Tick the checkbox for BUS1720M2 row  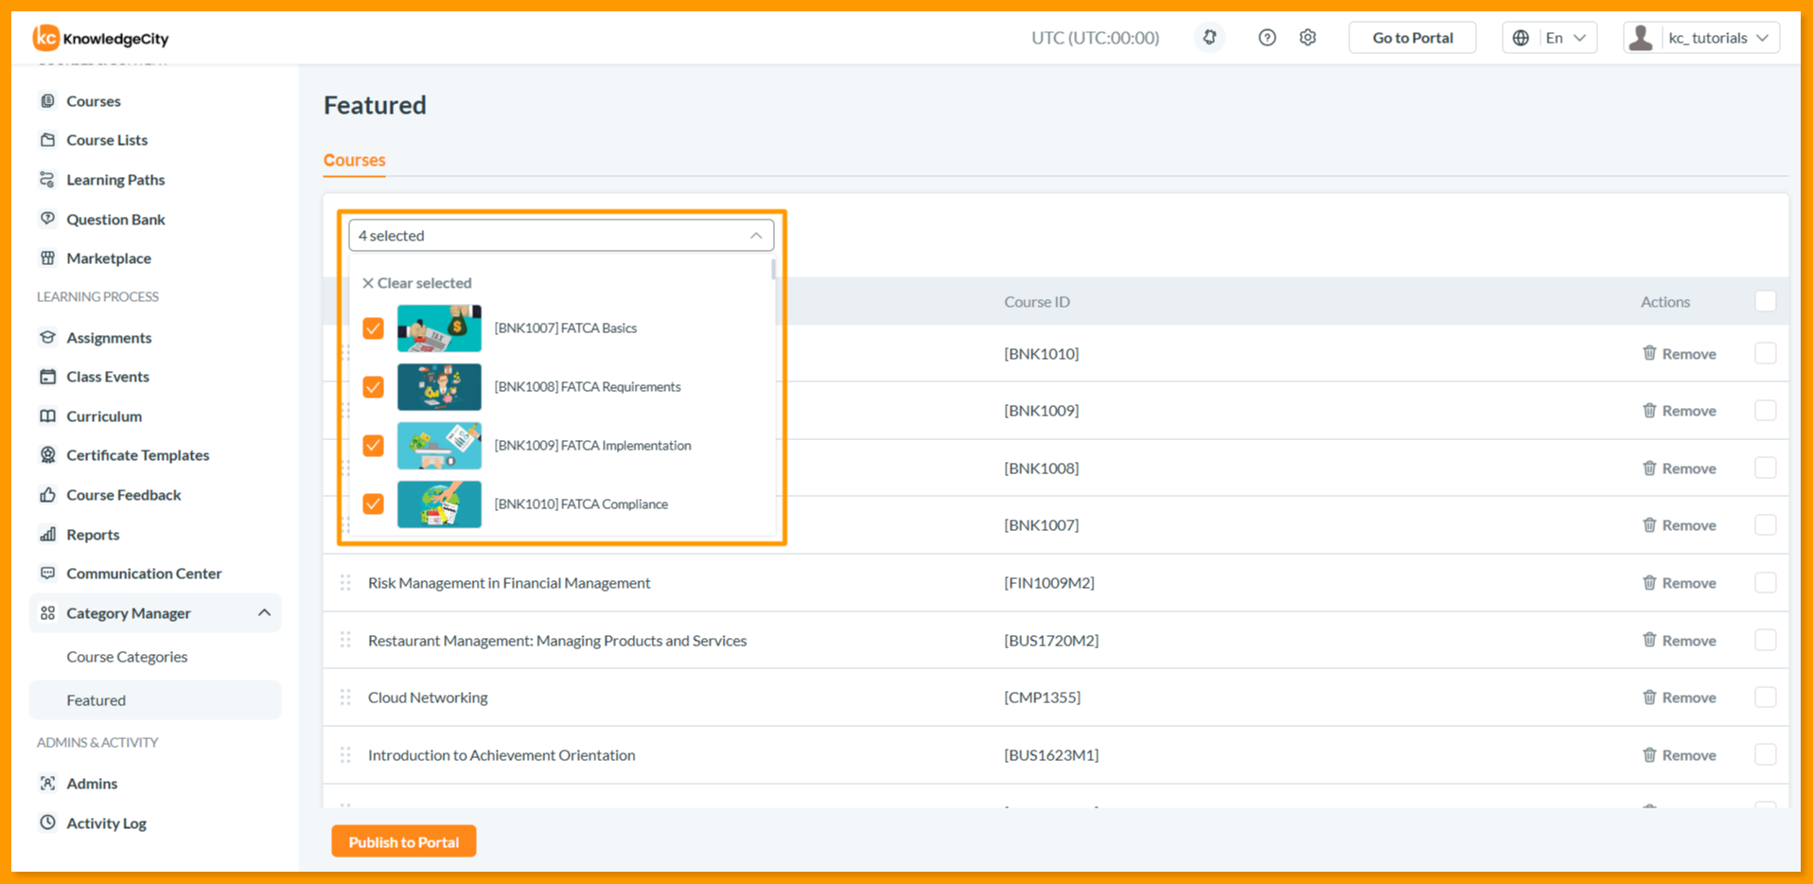click(x=1765, y=640)
